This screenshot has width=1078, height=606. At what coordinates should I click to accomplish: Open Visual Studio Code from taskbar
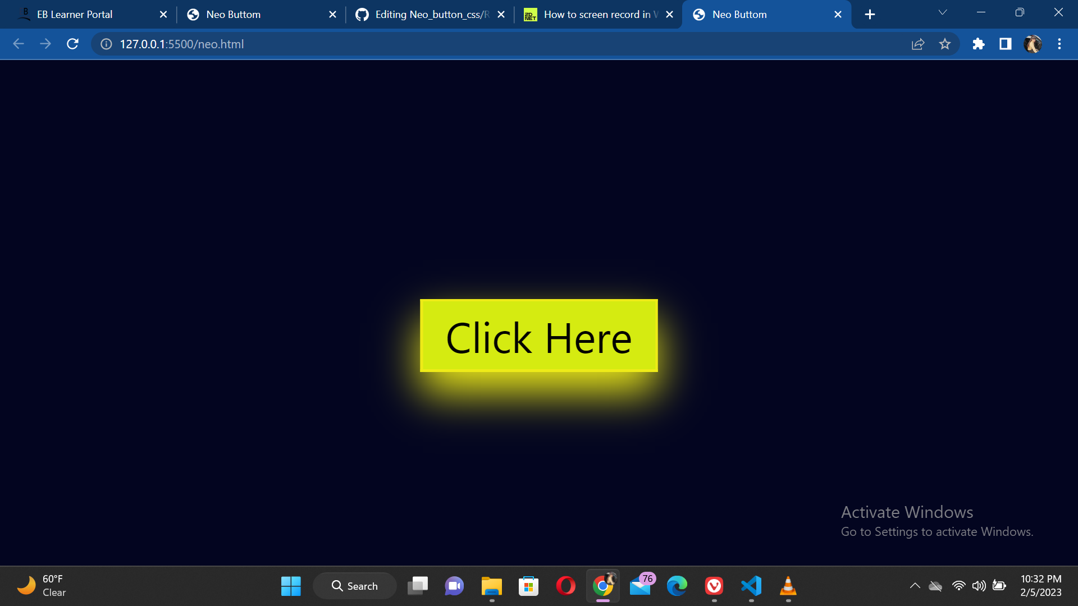click(751, 586)
